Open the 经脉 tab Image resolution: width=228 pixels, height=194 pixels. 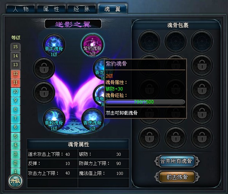click(x=82, y=9)
